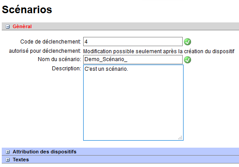239x167 pixels.
Task: Click the Scénarios page heading
Action: click(x=27, y=9)
